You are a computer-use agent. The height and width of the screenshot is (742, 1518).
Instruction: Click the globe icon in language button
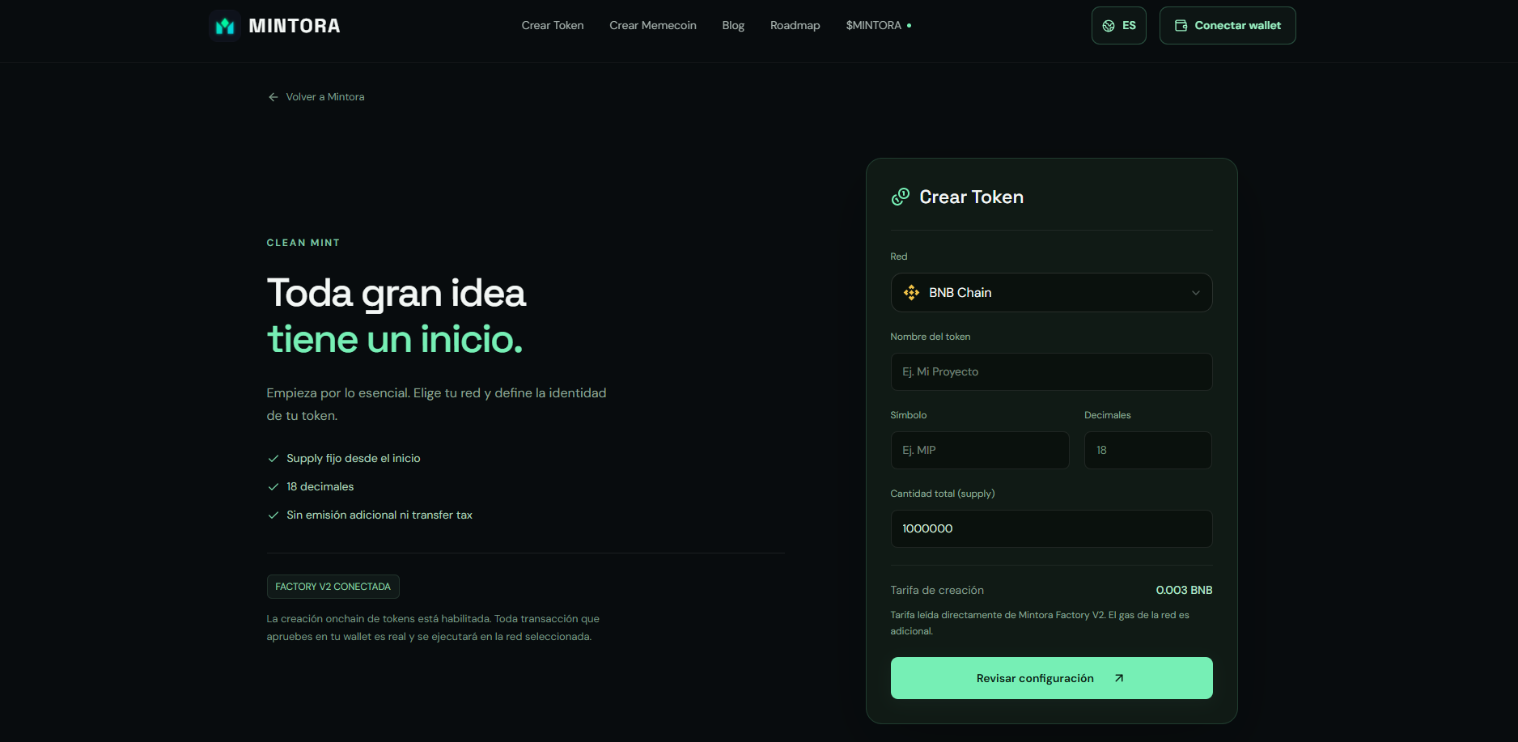[1109, 26]
